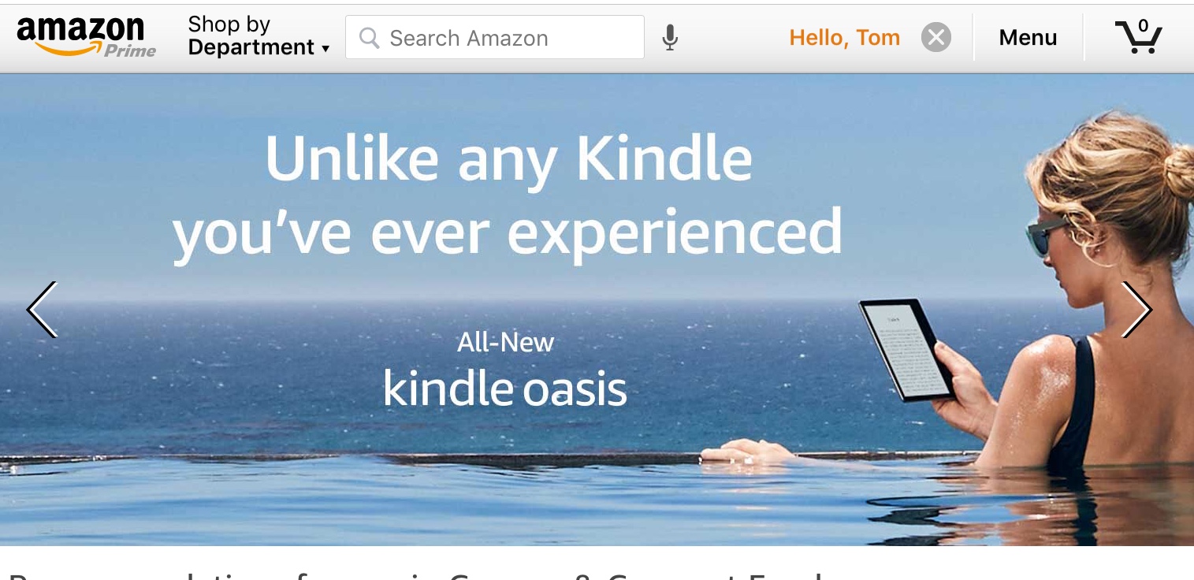Click the magnifying glass search icon
The height and width of the screenshot is (580, 1194).
(x=369, y=38)
